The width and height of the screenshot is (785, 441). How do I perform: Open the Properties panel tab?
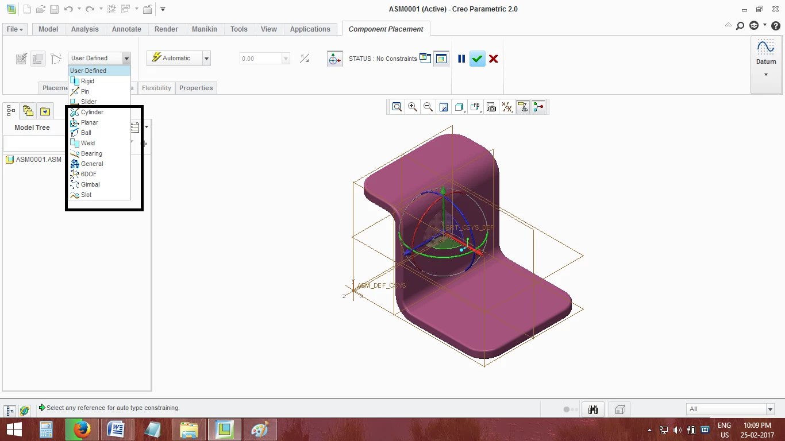[x=196, y=88]
